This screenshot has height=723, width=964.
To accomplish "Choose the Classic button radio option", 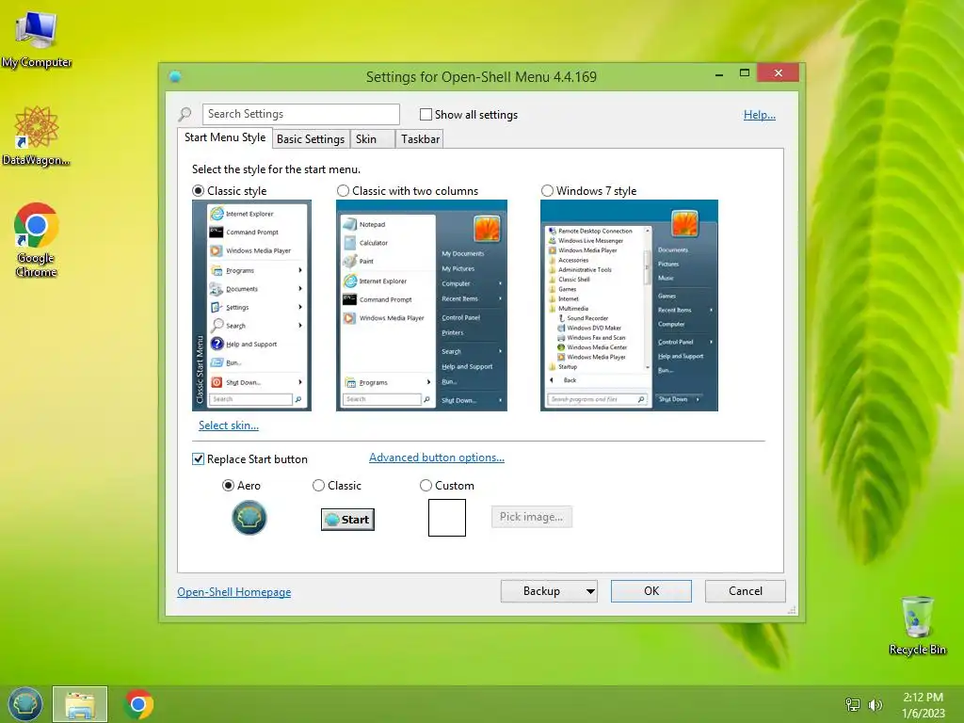I will click(318, 485).
